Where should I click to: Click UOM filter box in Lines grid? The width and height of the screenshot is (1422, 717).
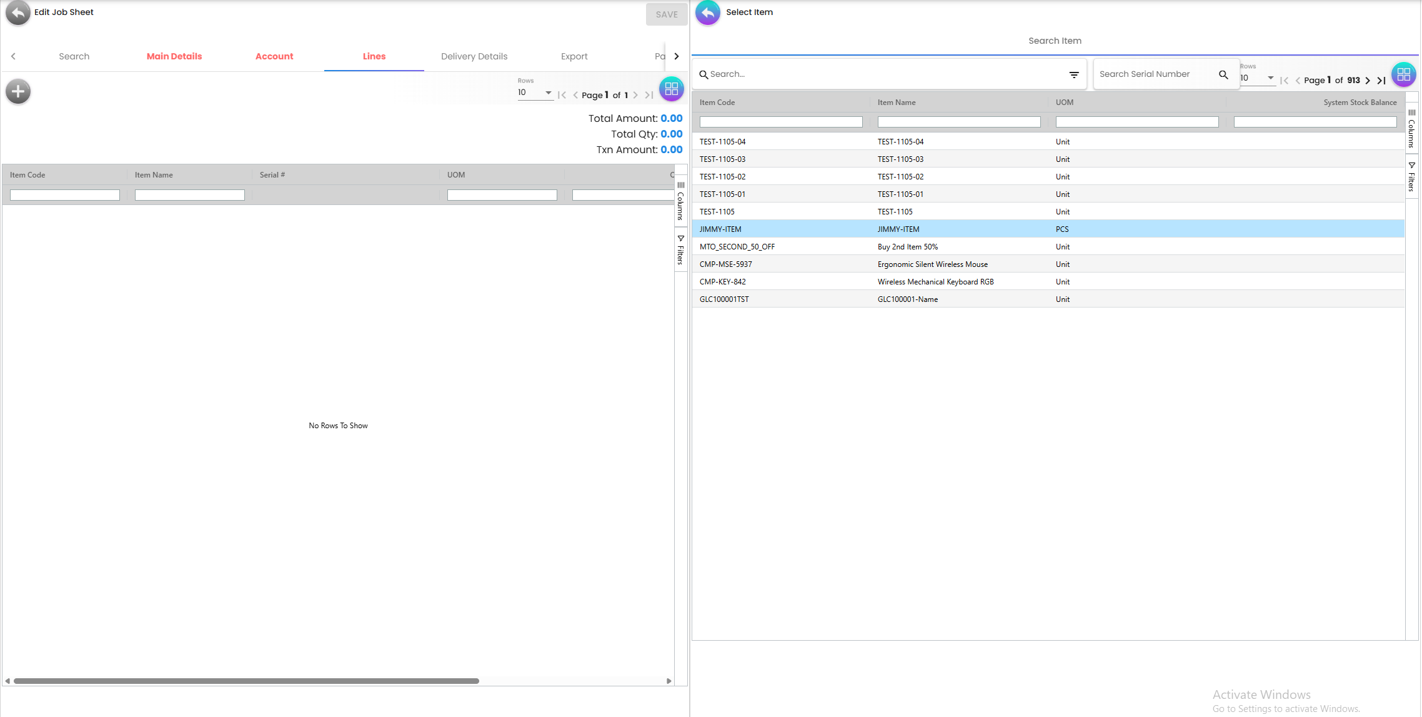(502, 195)
